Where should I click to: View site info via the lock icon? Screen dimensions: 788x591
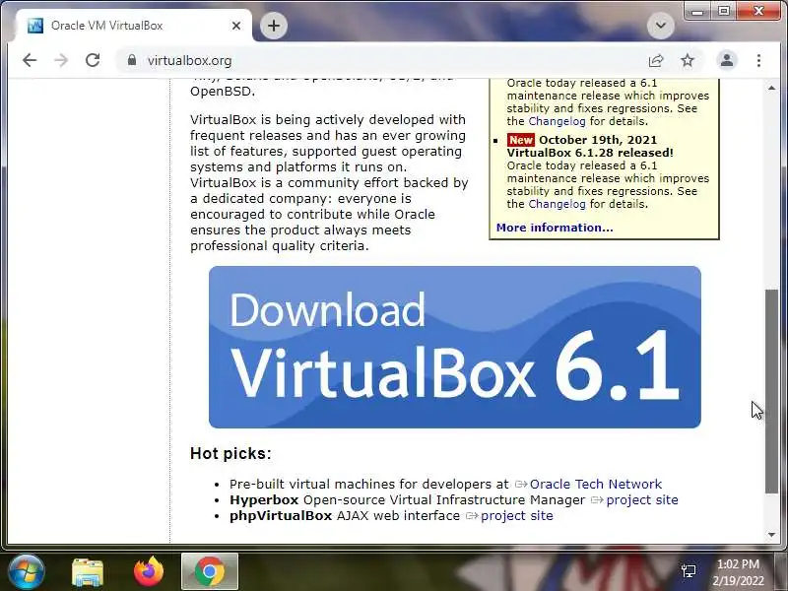132,60
